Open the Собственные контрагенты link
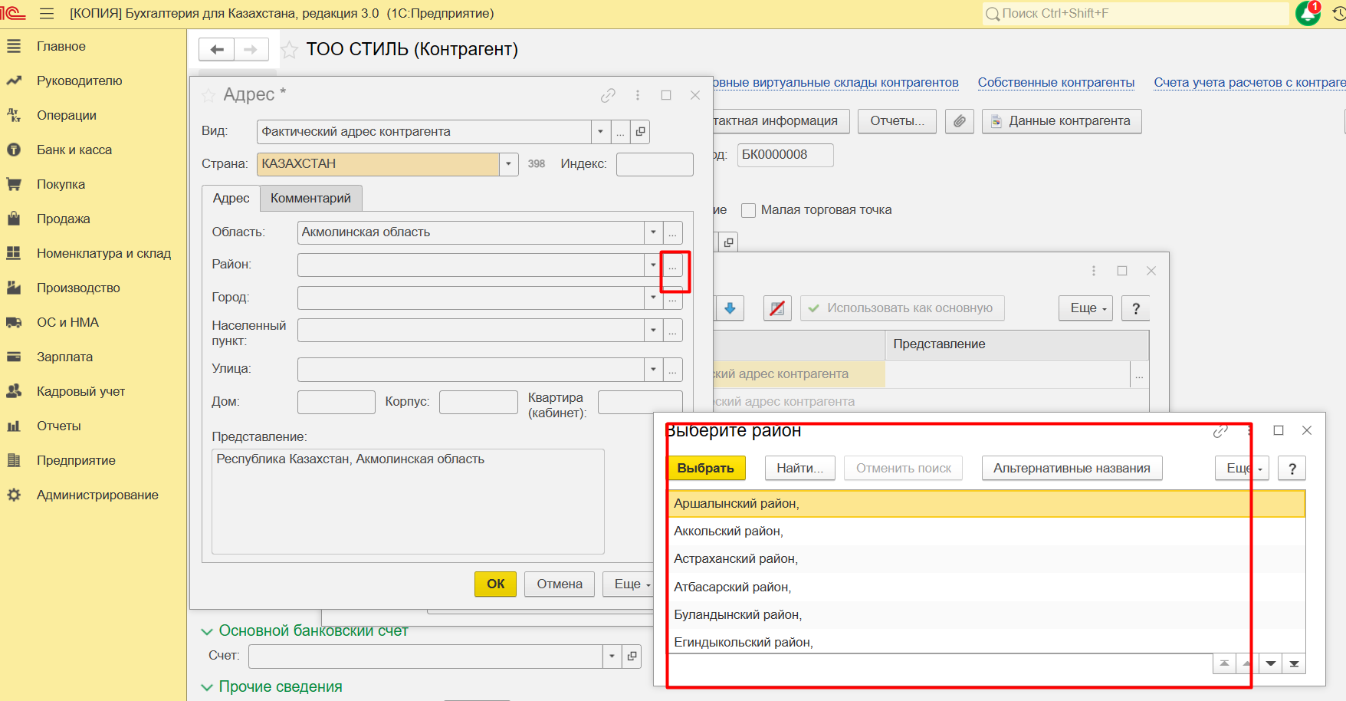Screen dimensions: 1346x701 [1055, 82]
